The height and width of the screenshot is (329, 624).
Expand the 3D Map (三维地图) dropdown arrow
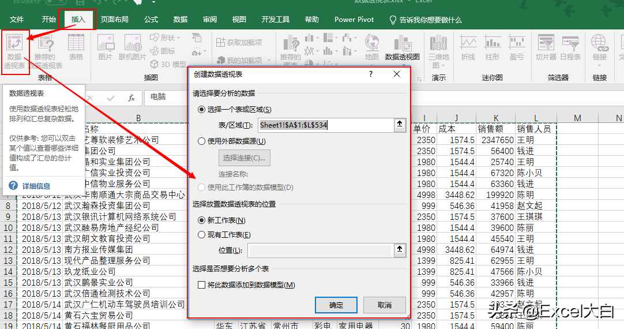click(x=443, y=66)
